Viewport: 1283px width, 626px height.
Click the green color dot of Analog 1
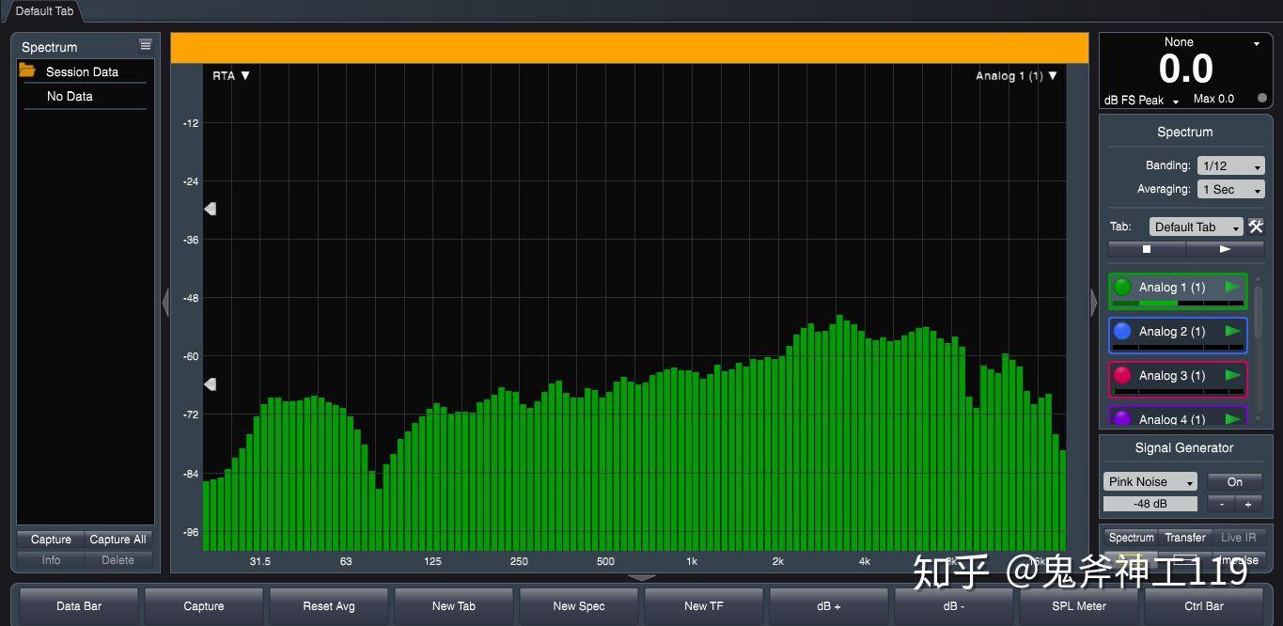click(x=1122, y=287)
